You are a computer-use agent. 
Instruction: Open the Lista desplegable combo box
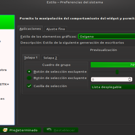click(x=113, y=87)
